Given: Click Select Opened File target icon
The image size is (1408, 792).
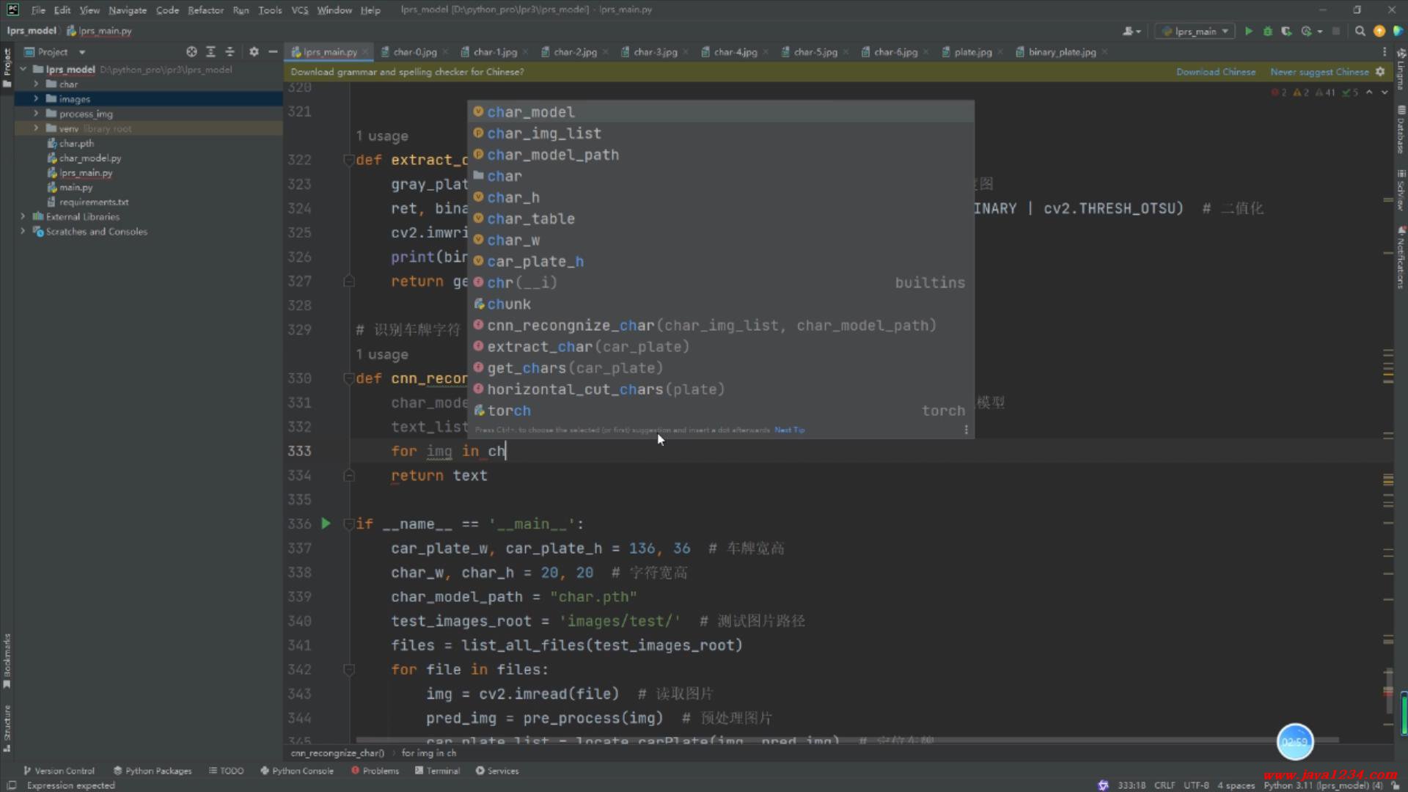Looking at the screenshot, I should click(x=191, y=52).
